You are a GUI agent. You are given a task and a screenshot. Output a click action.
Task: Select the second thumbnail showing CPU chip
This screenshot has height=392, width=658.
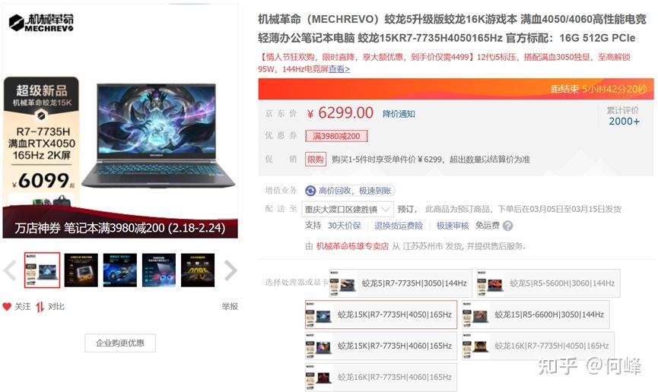tap(81, 270)
